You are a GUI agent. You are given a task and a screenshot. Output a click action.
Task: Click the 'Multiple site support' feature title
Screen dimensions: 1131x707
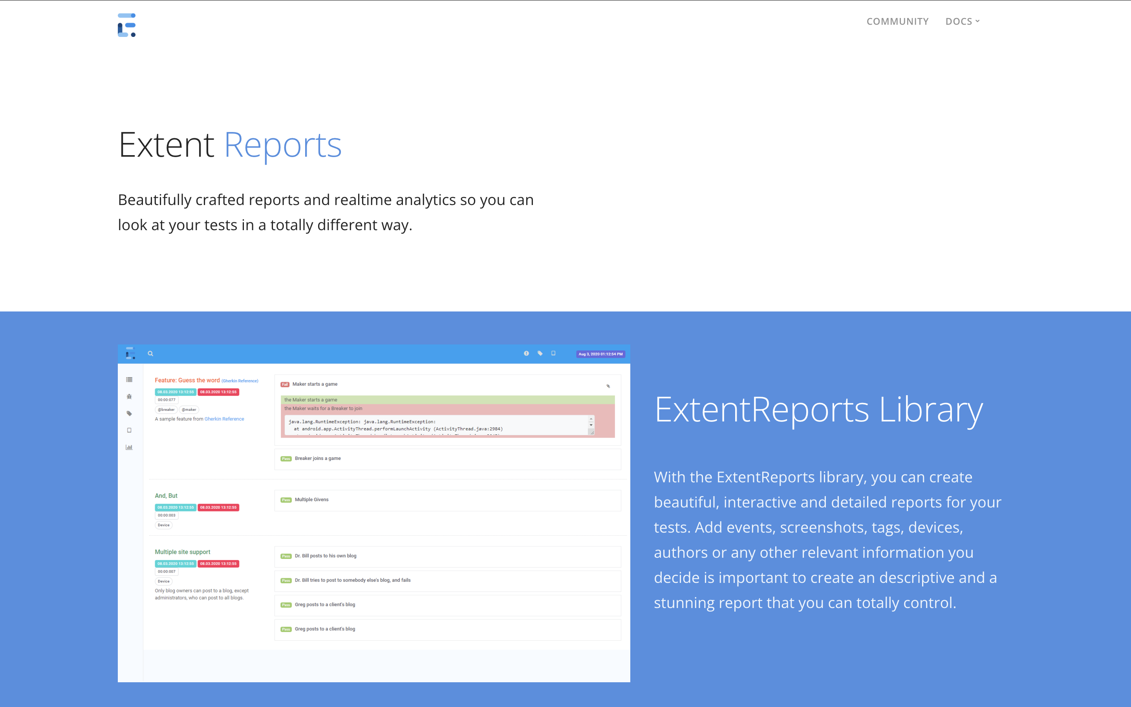182,552
